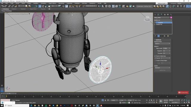Viewport: 191px width, 107px height.
Task: Click the object name field Viking_Shield
Action: (162, 18)
